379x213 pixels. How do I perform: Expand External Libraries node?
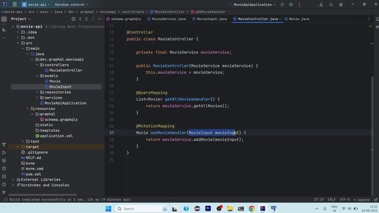coord(13,180)
